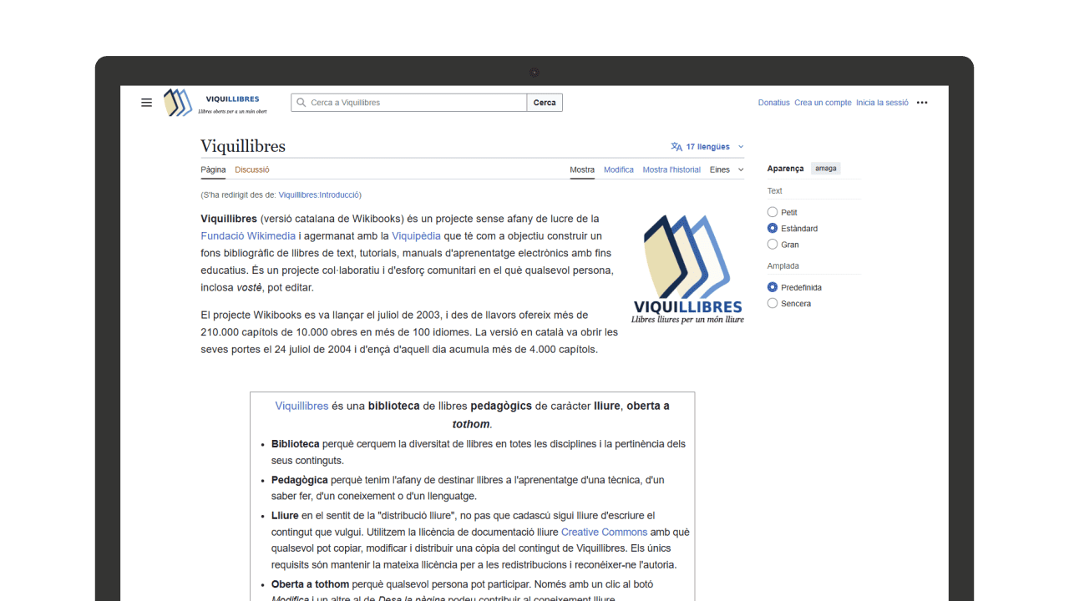Open the Modifica edit tab
Viewport: 1069px width, 601px height.
[x=619, y=169]
